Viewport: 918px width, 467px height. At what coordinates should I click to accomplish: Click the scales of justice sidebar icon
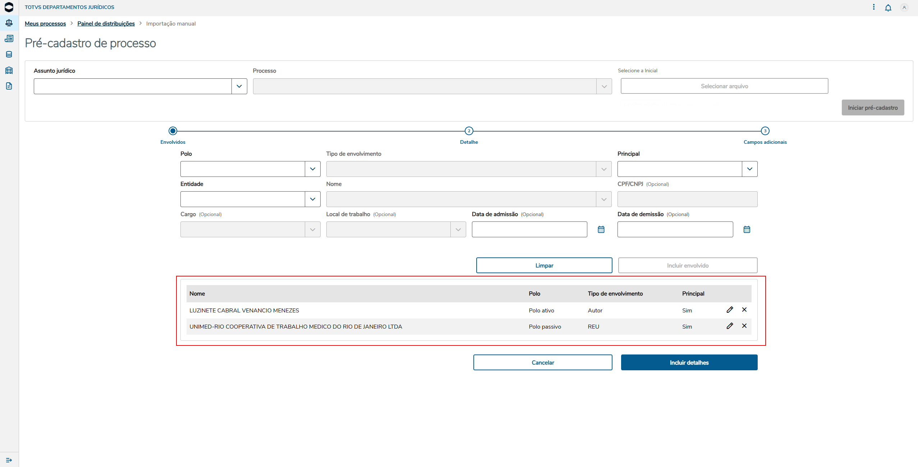(9, 23)
